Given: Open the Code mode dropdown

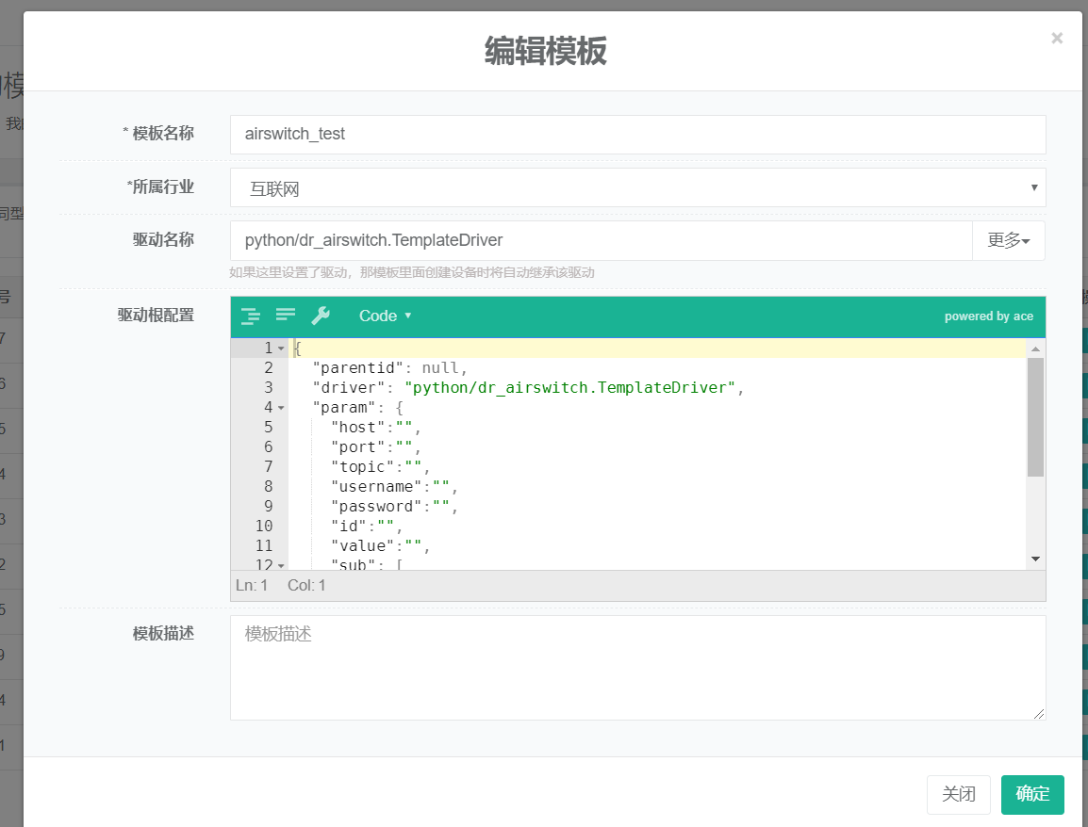Looking at the screenshot, I should 385,316.
